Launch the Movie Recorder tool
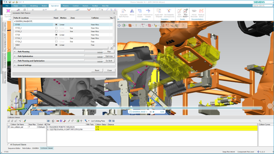Viewport: 274px width, 154px height. pos(194,13)
